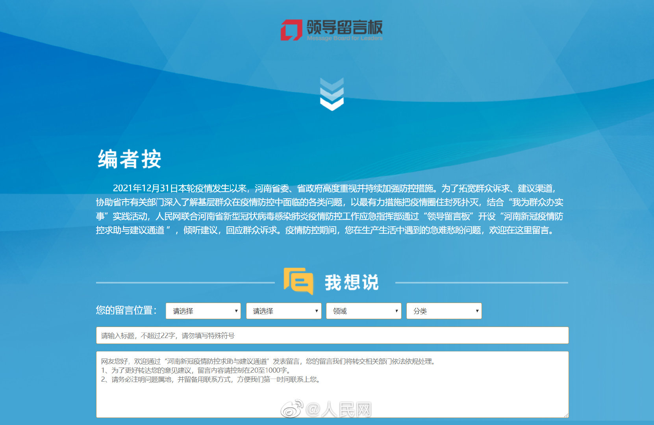654x425 pixels.
Task: Expand the 分类 category dropdown
Action: (x=444, y=311)
